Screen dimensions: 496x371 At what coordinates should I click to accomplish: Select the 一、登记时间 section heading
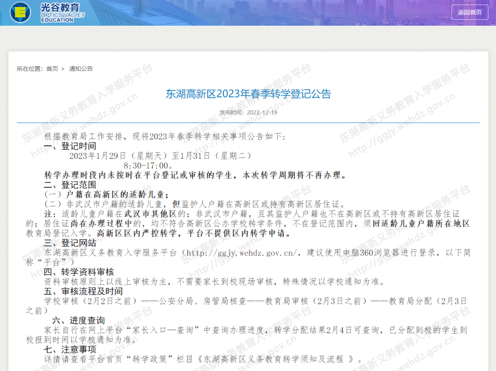point(70,146)
